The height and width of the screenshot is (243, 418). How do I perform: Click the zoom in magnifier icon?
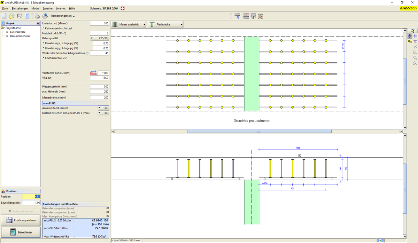415,53
